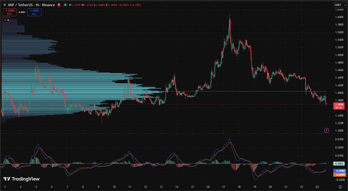
Task: Click the TradingView logo
Action: [21, 179]
